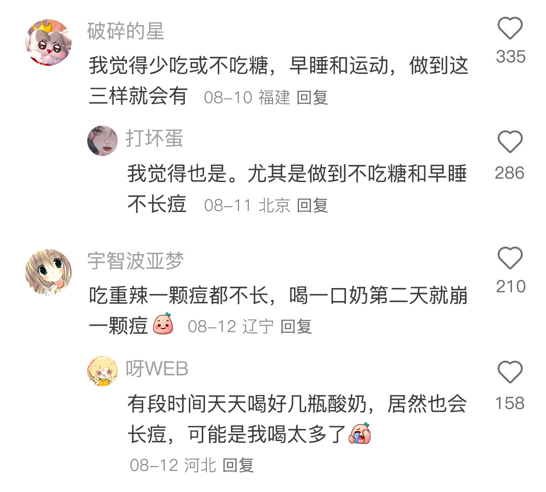Open 打坏蛋's avatar picture
Screen dimensions: 546x492
102,140
